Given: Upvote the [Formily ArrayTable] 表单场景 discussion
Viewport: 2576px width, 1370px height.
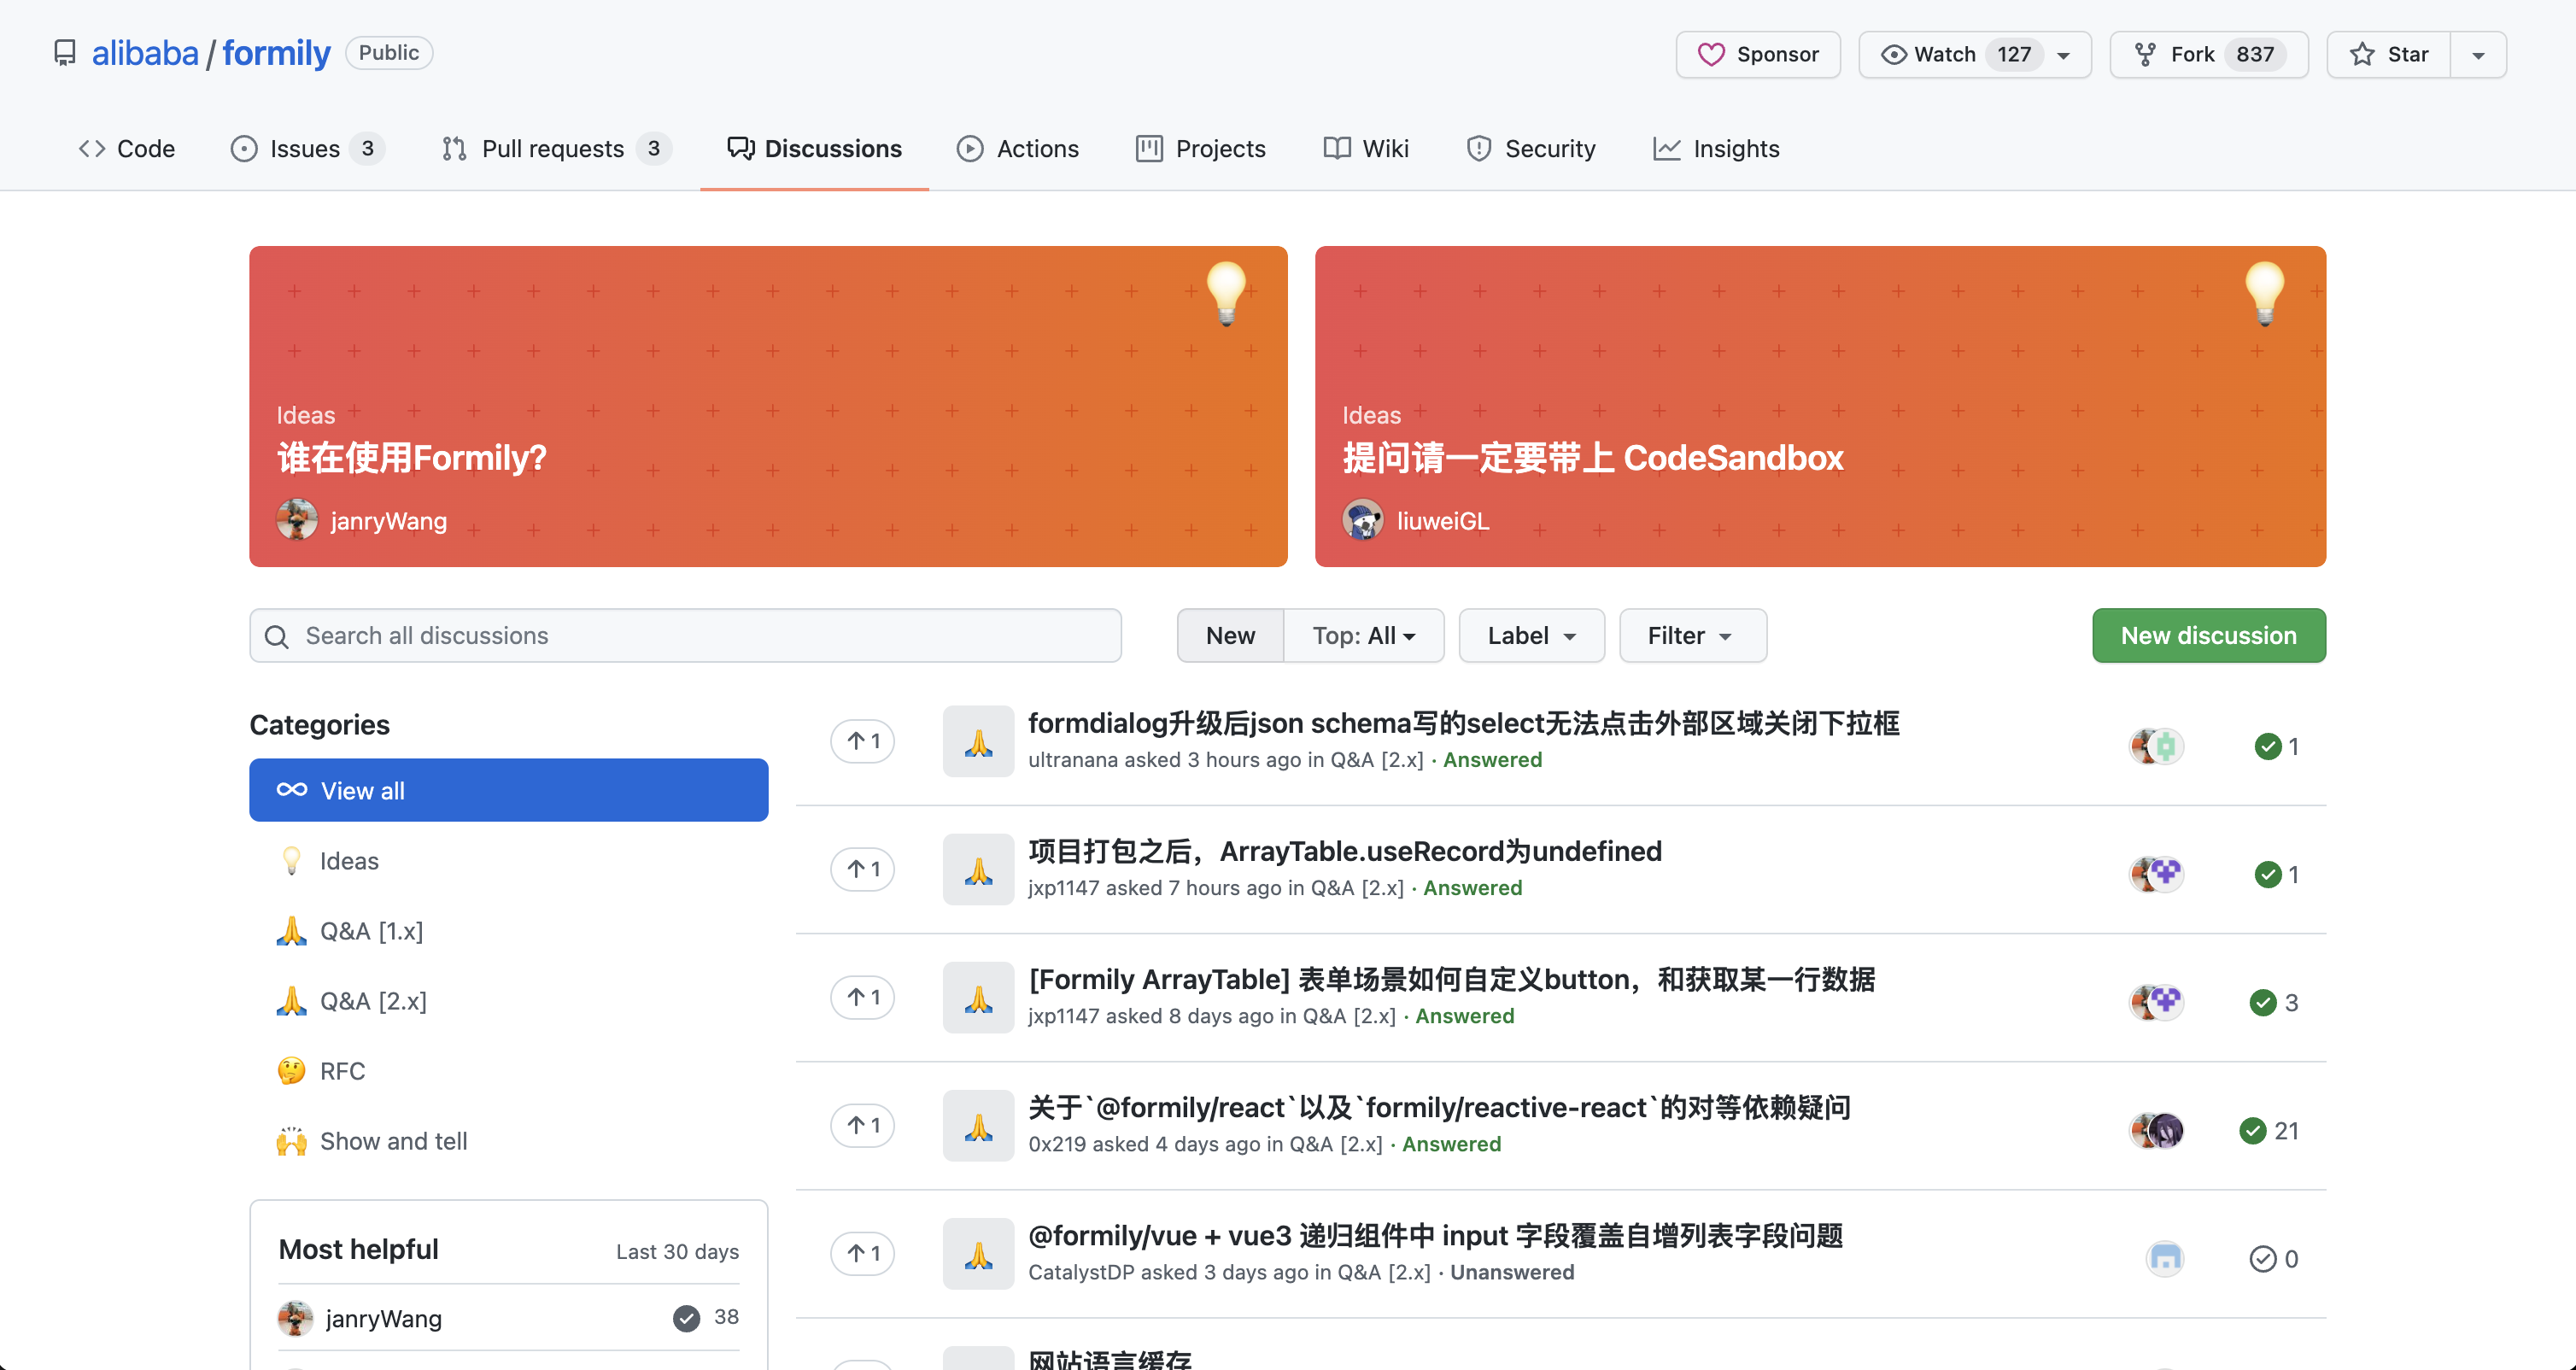Looking at the screenshot, I should [862, 997].
